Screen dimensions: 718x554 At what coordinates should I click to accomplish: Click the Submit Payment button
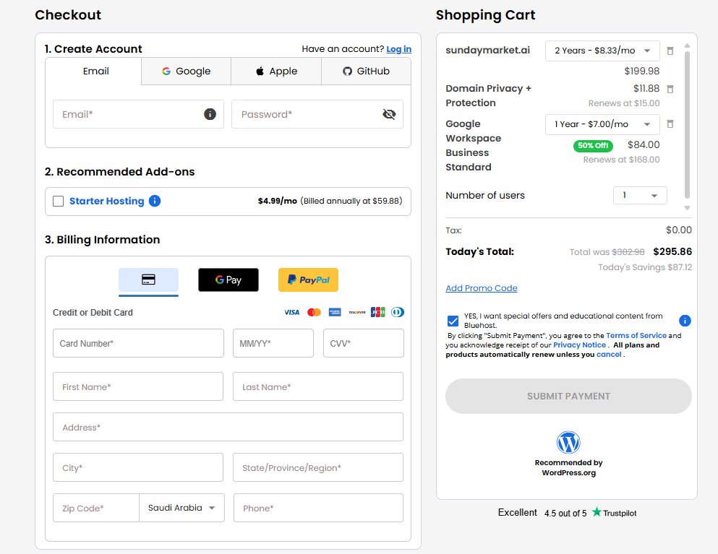point(568,396)
